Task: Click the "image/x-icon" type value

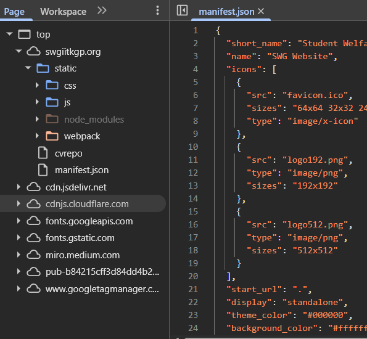Action: tap(323, 121)
